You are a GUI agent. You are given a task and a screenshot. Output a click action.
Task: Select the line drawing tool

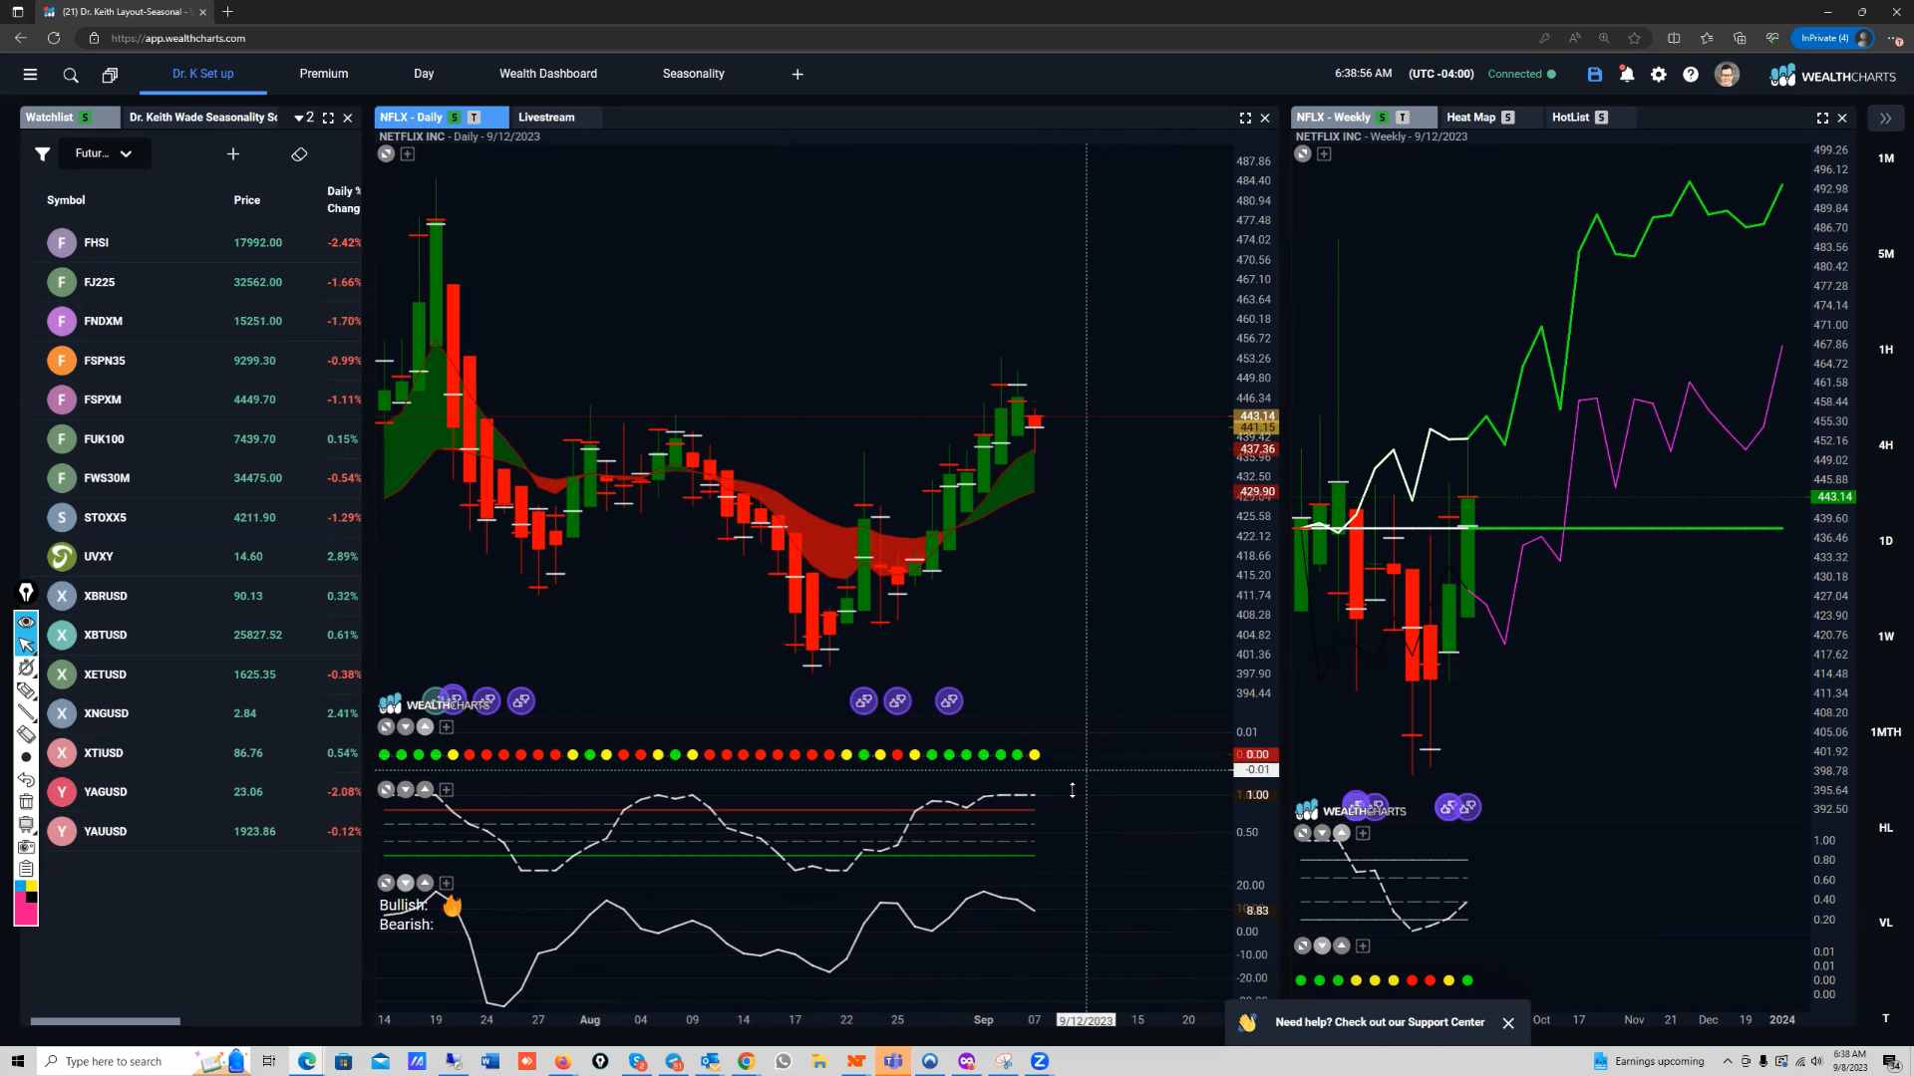pyautogui.click(x=26, y=712)
